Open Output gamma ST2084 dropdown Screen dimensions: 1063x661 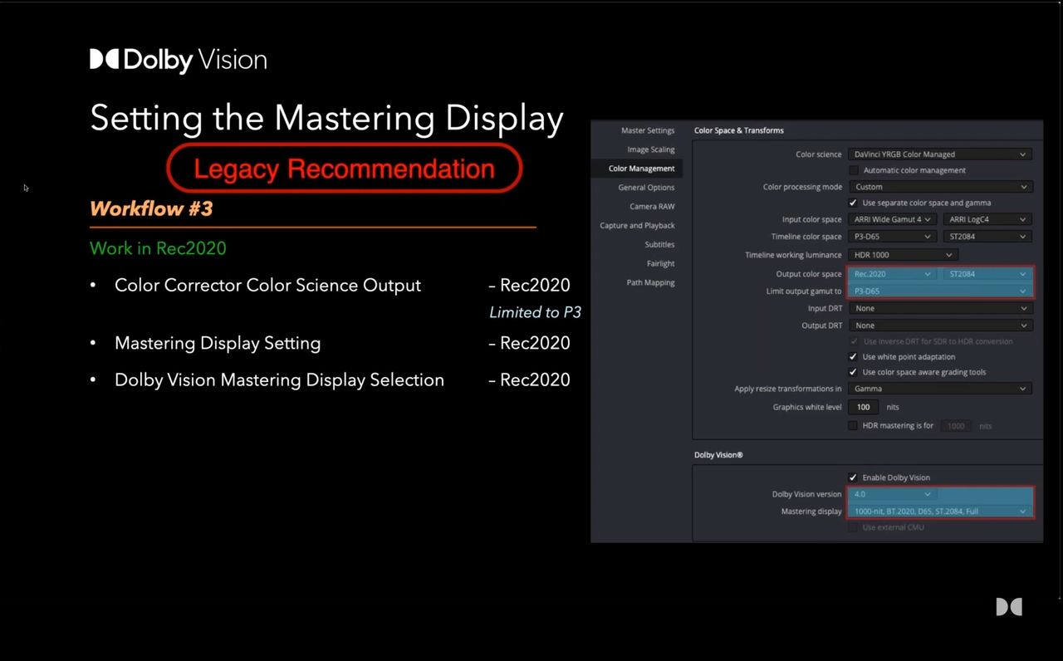click(987, 274)
